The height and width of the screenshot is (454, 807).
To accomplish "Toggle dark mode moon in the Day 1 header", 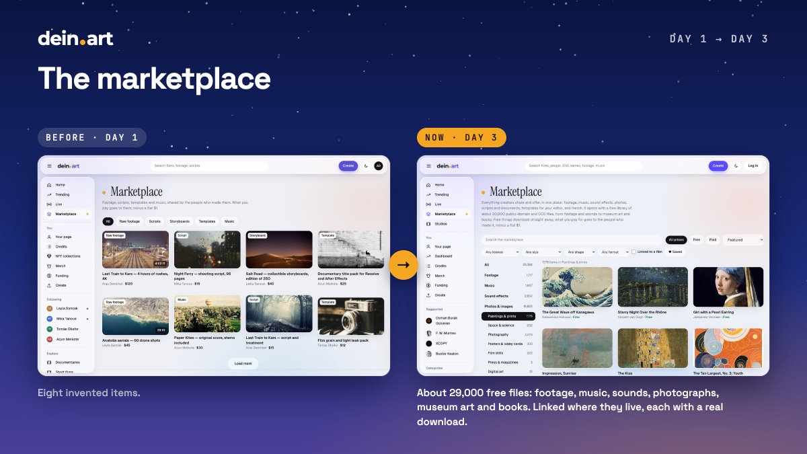I will (x=366, y=165).
